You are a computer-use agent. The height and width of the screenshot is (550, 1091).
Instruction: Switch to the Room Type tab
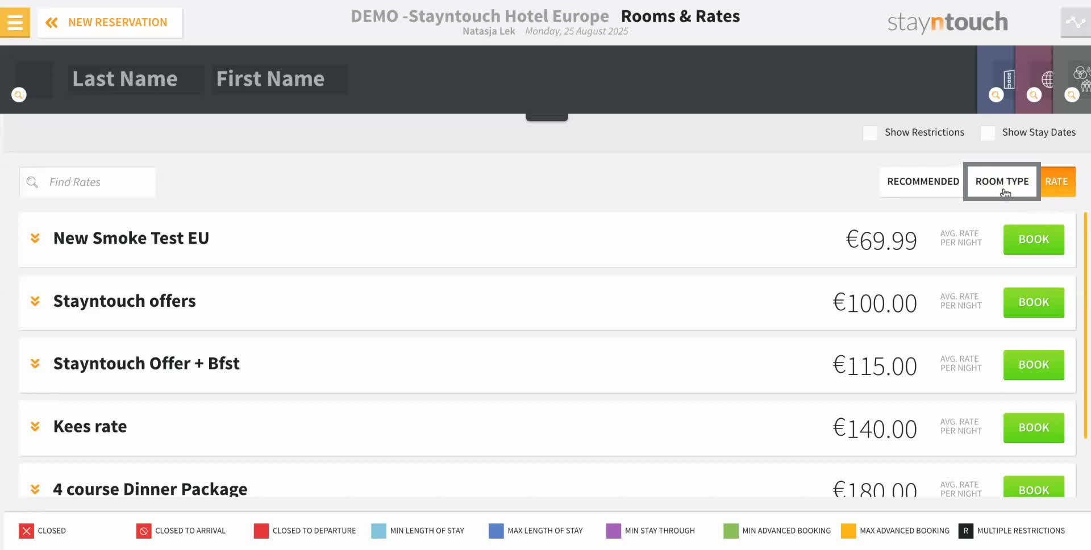tap(1002, 181)
